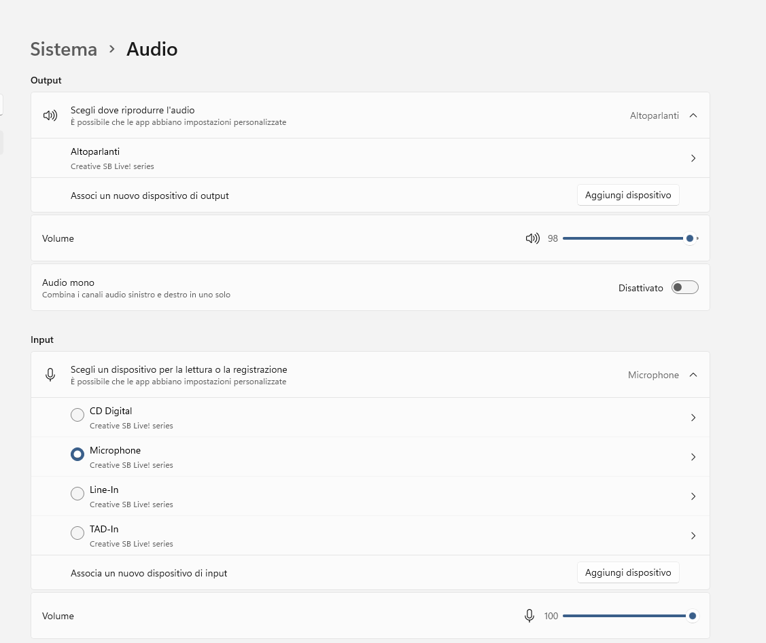This screenshot has width=766, height=643.
Task: Select Line-In as input device
Action: tap(77, 494)
